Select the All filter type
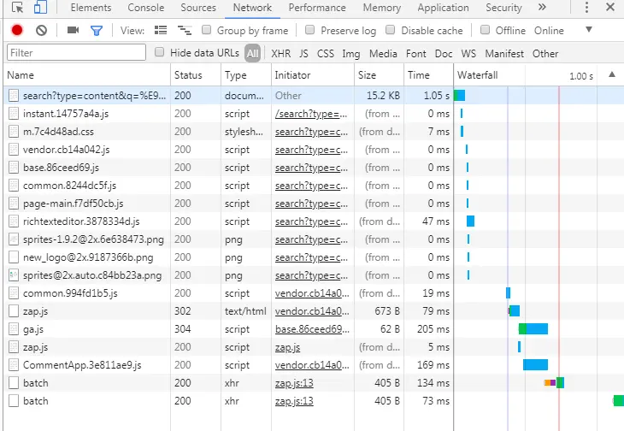This screenshot has height=431, width=624. pyautogui.click(x=252, y=53)
